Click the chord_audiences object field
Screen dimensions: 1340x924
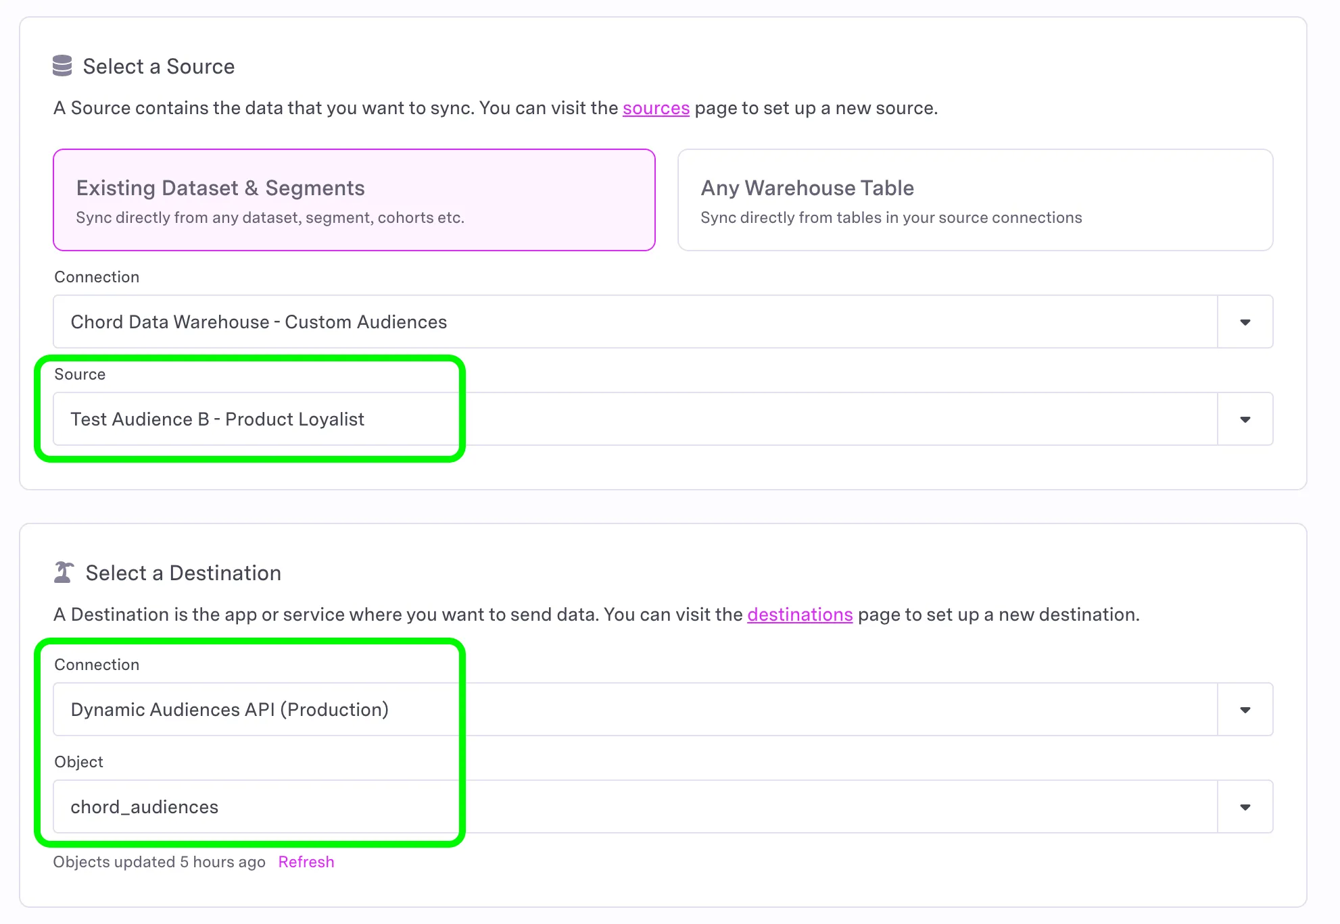636,807
